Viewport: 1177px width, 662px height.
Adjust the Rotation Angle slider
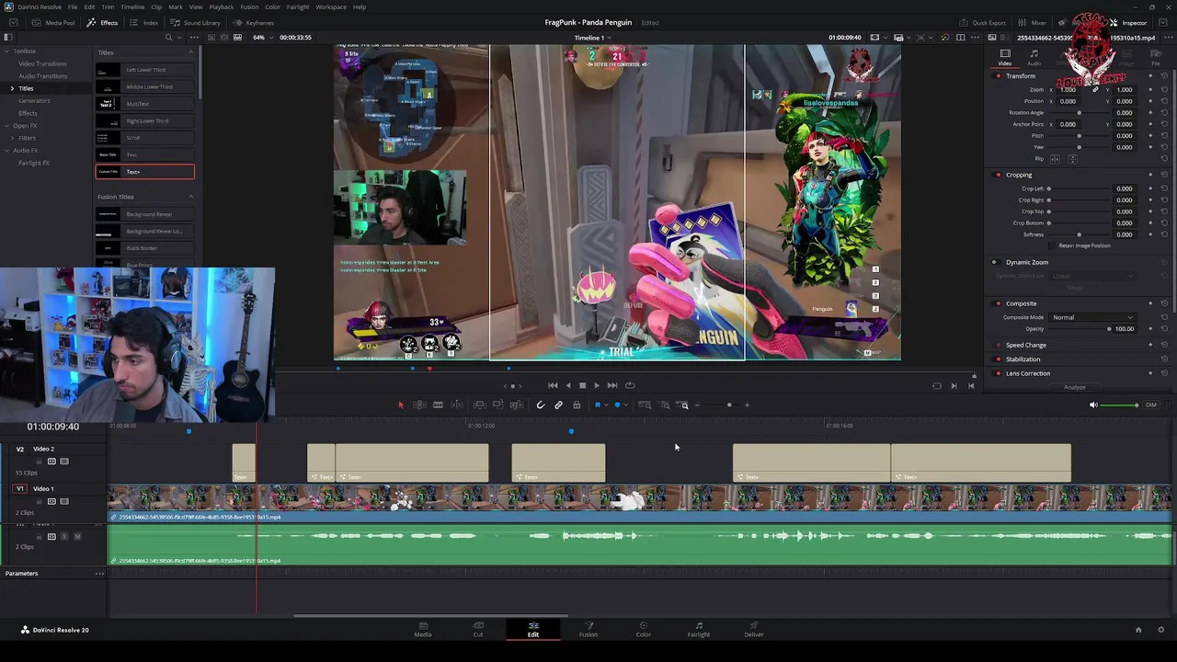pyautogui.click(x=1079, y=112)
